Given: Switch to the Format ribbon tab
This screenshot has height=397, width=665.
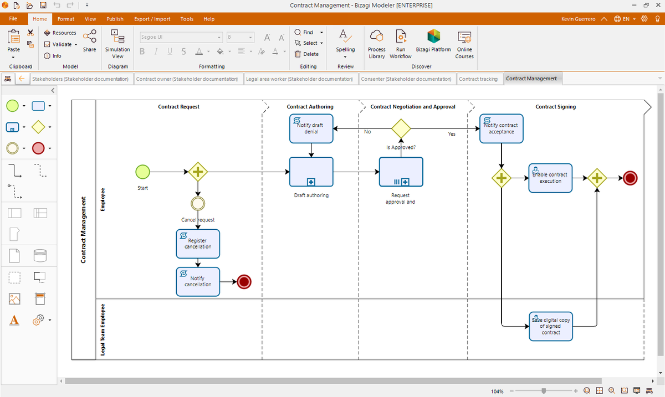Looking at the screenshot, I should 66,19.
